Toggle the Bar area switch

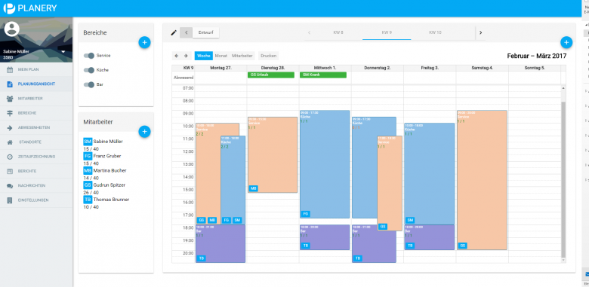click(89, 84)
